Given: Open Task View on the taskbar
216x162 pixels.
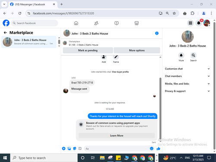Looking at the screenshot, I should (x=93, y=158).
